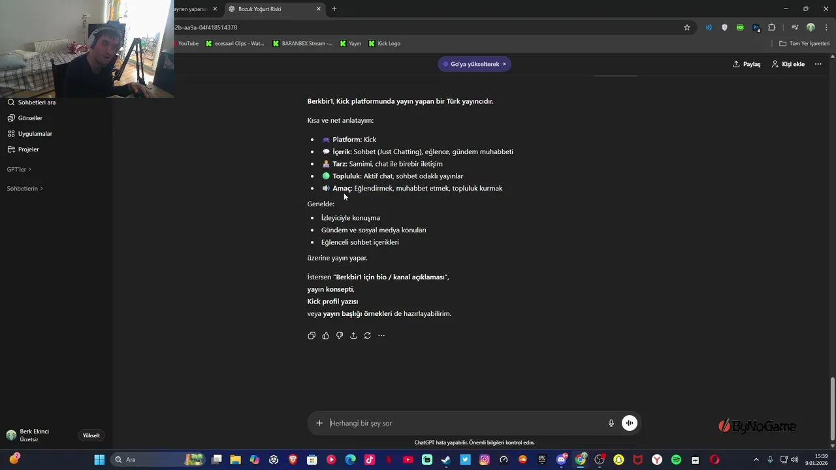The width and height of the screenshot is (836, 470).
Task: Click the thumbs down icon on response
Action: point(340,336)
